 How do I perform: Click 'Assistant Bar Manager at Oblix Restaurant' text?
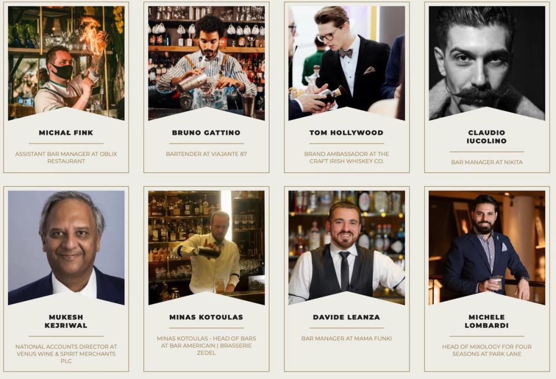click(66, 157)
